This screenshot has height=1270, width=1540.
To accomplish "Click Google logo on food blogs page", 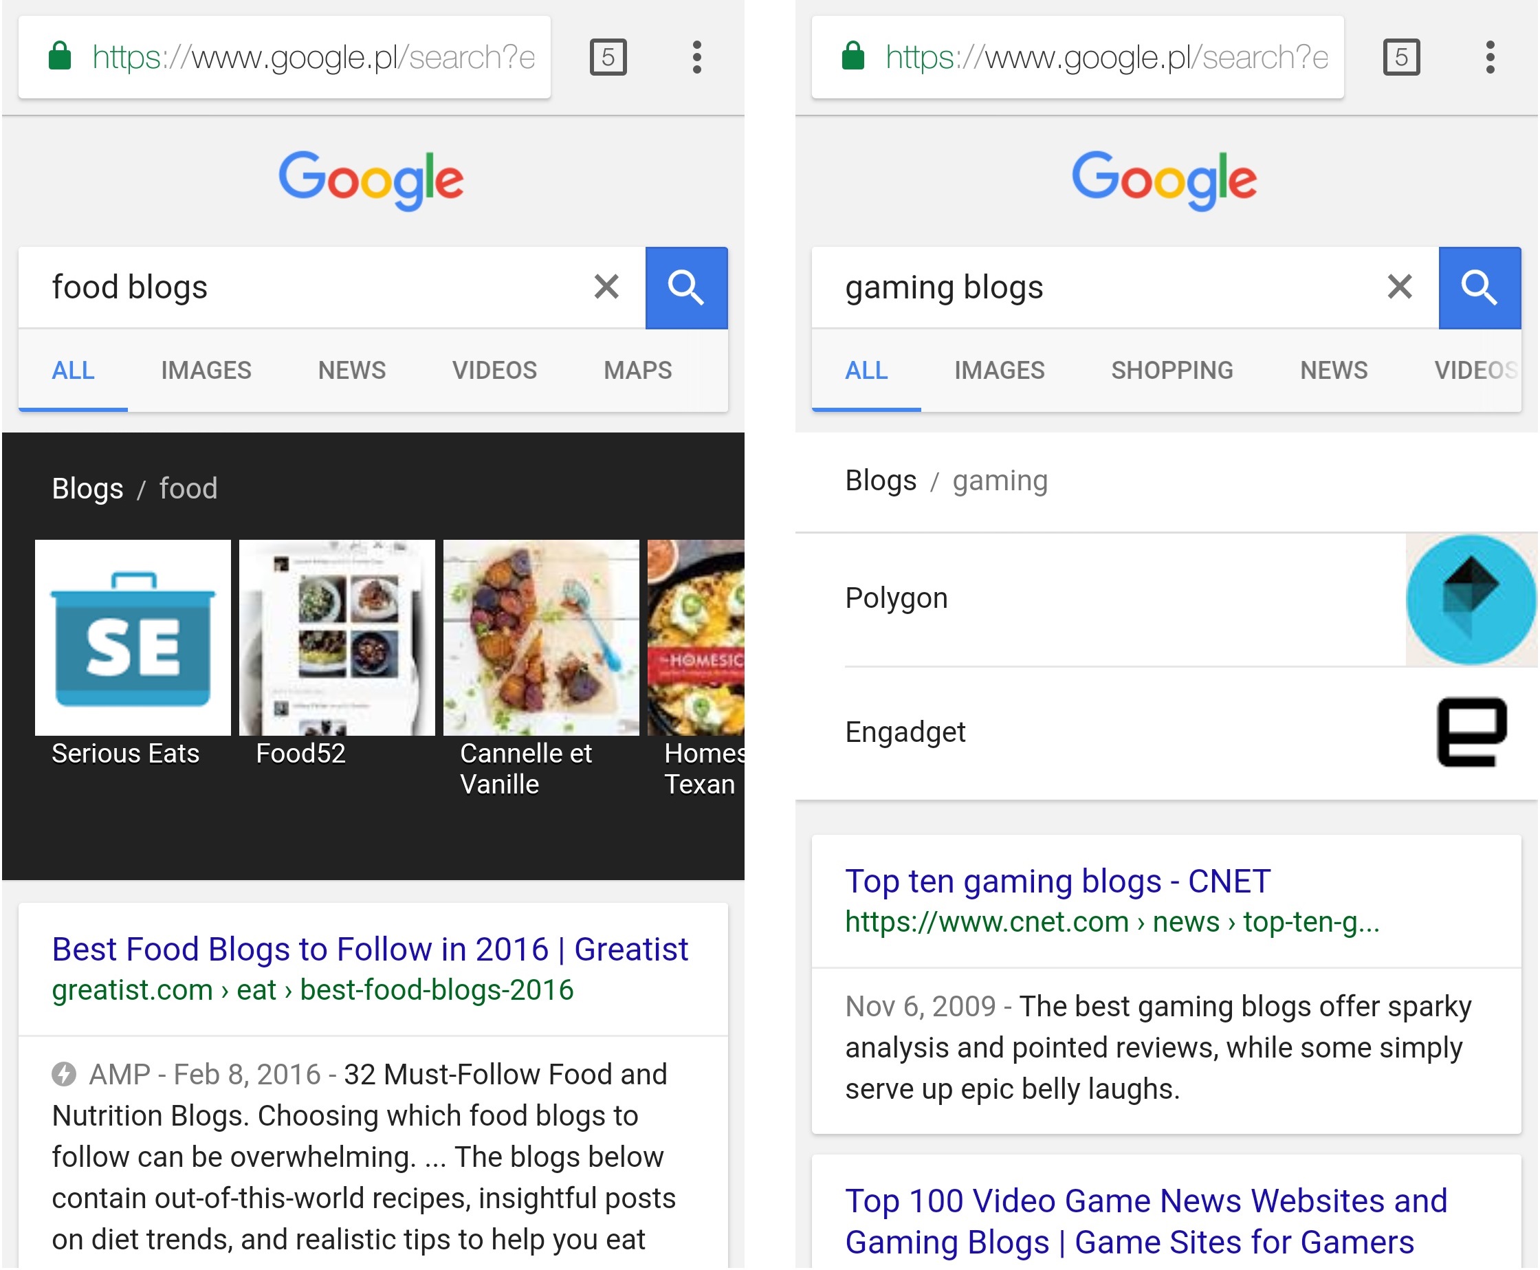I will [x=371, y=180].
